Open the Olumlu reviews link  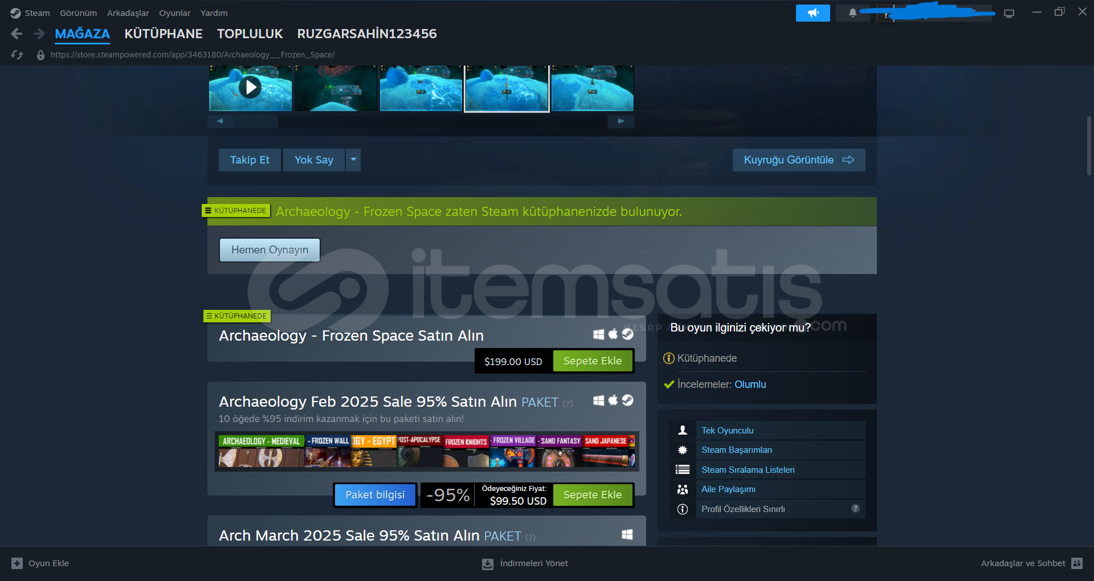coord(750,384)
